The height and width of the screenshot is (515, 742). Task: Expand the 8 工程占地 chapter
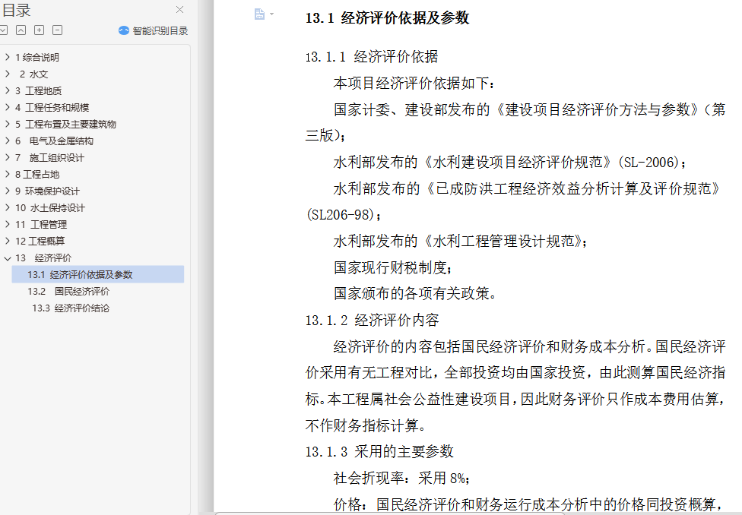coord(7,174)
